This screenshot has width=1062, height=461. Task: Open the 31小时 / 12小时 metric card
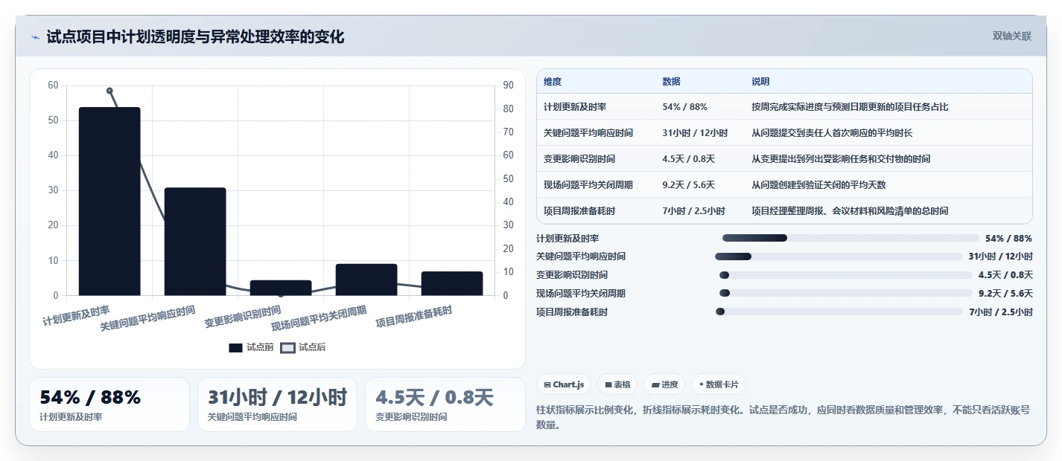[x=277, y=404]
